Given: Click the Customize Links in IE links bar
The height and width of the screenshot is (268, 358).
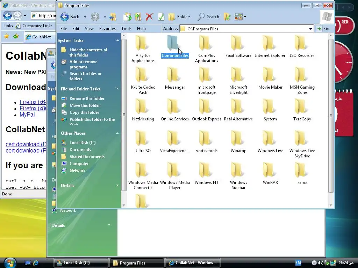Looking at the screenshot, I should [34, 26].
